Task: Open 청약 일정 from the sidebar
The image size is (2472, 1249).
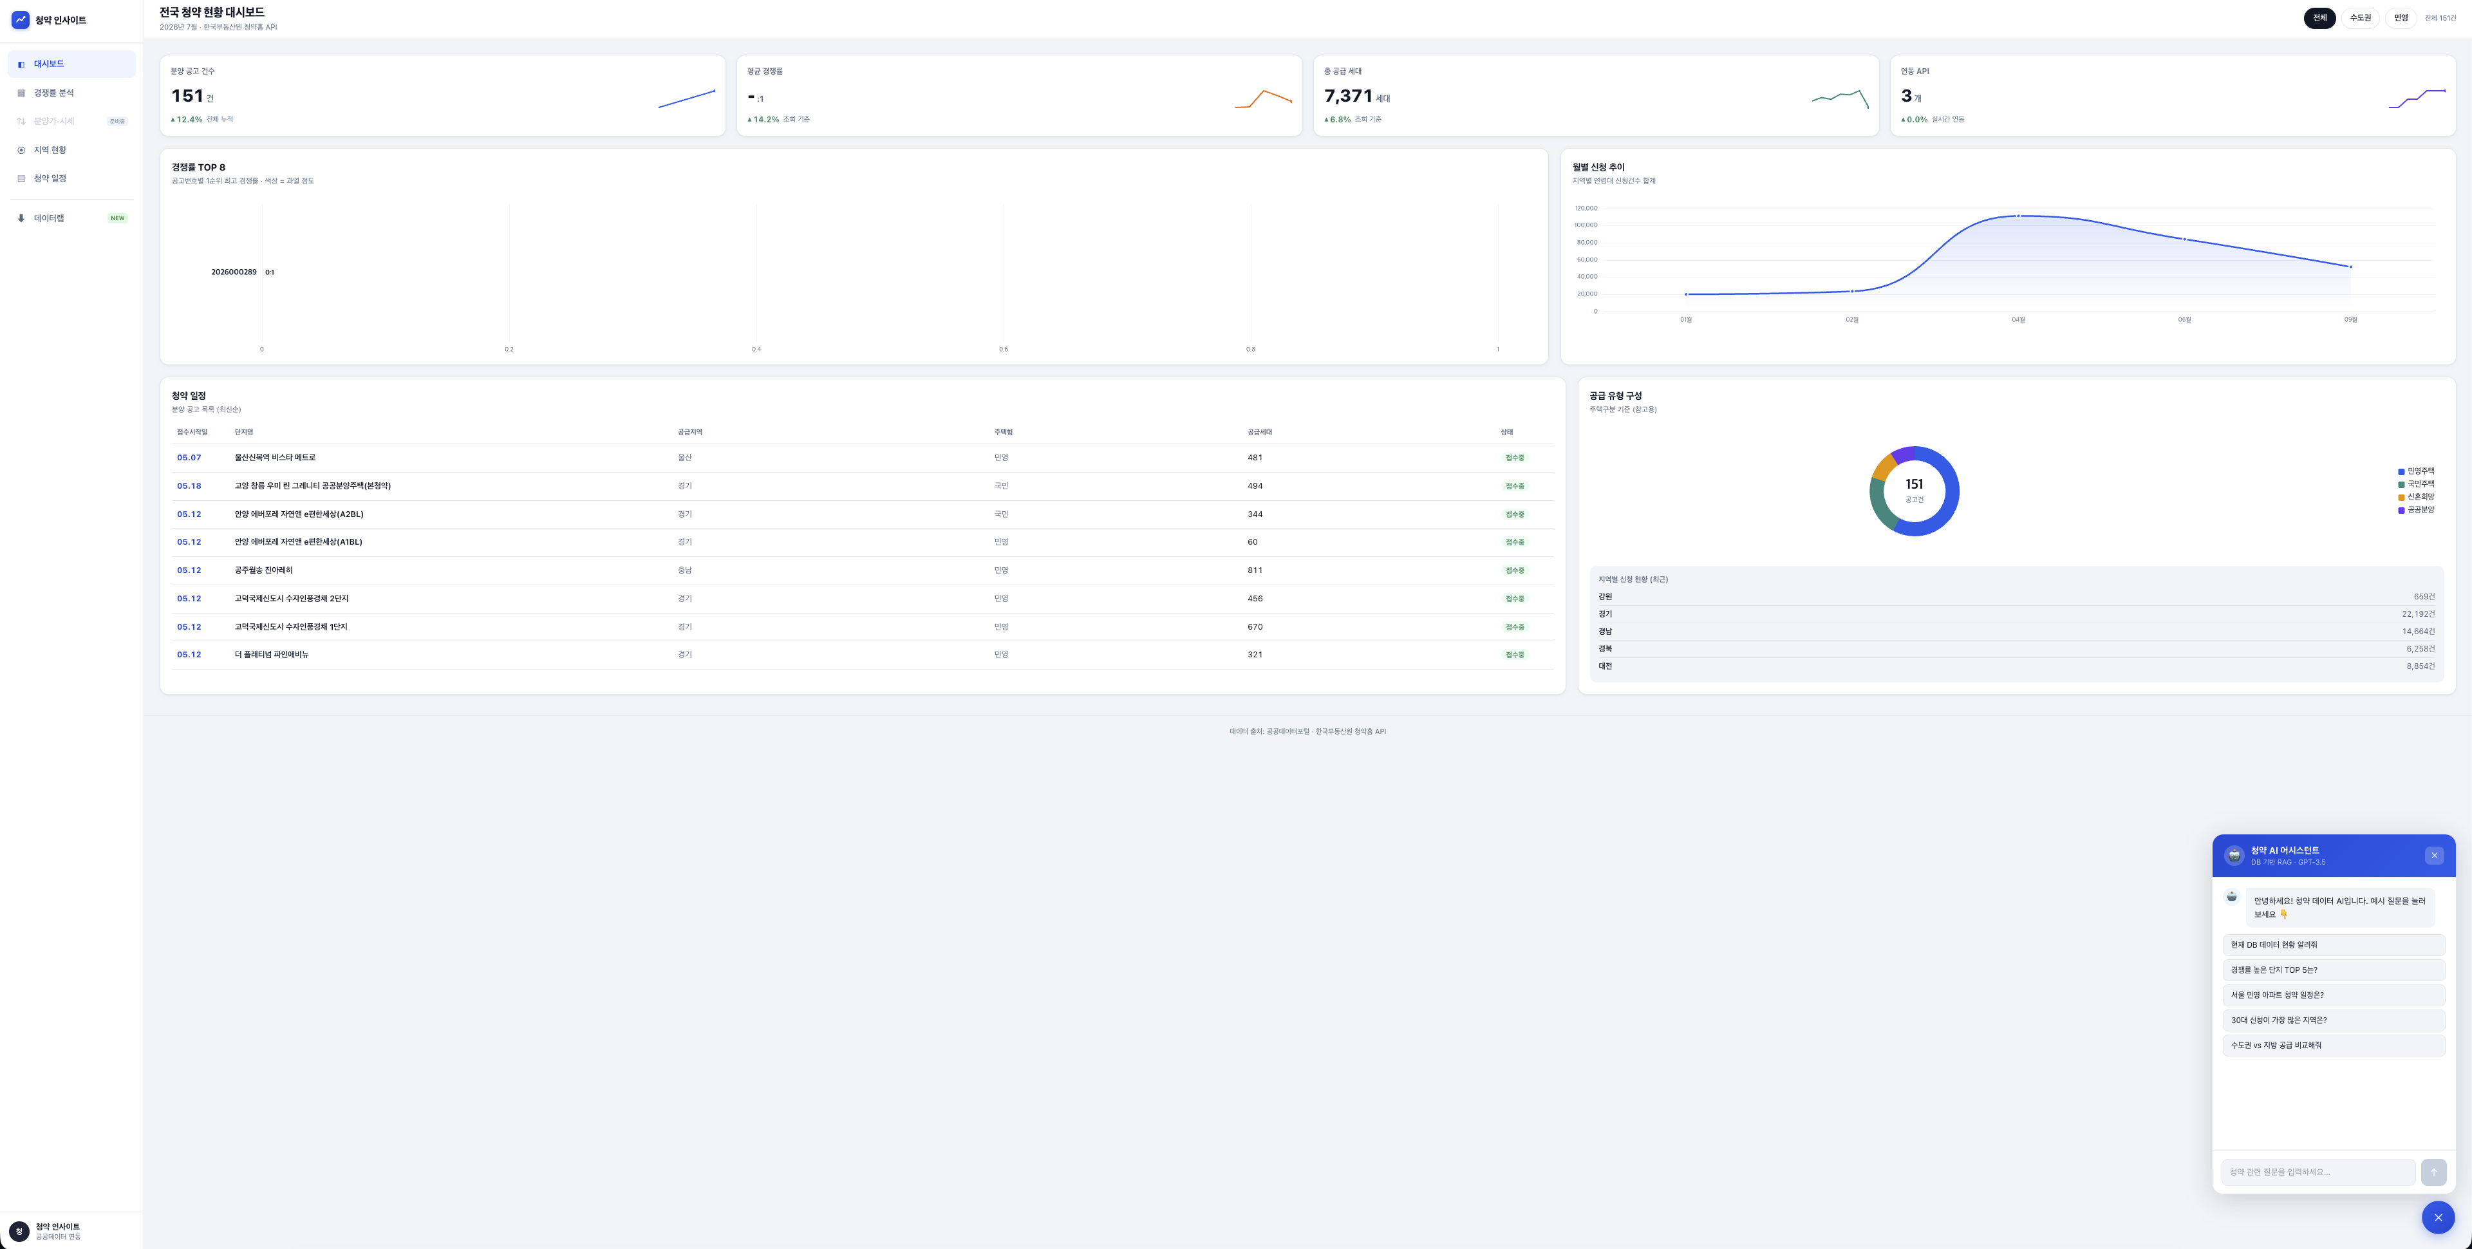Action: [x=72, y=178]
